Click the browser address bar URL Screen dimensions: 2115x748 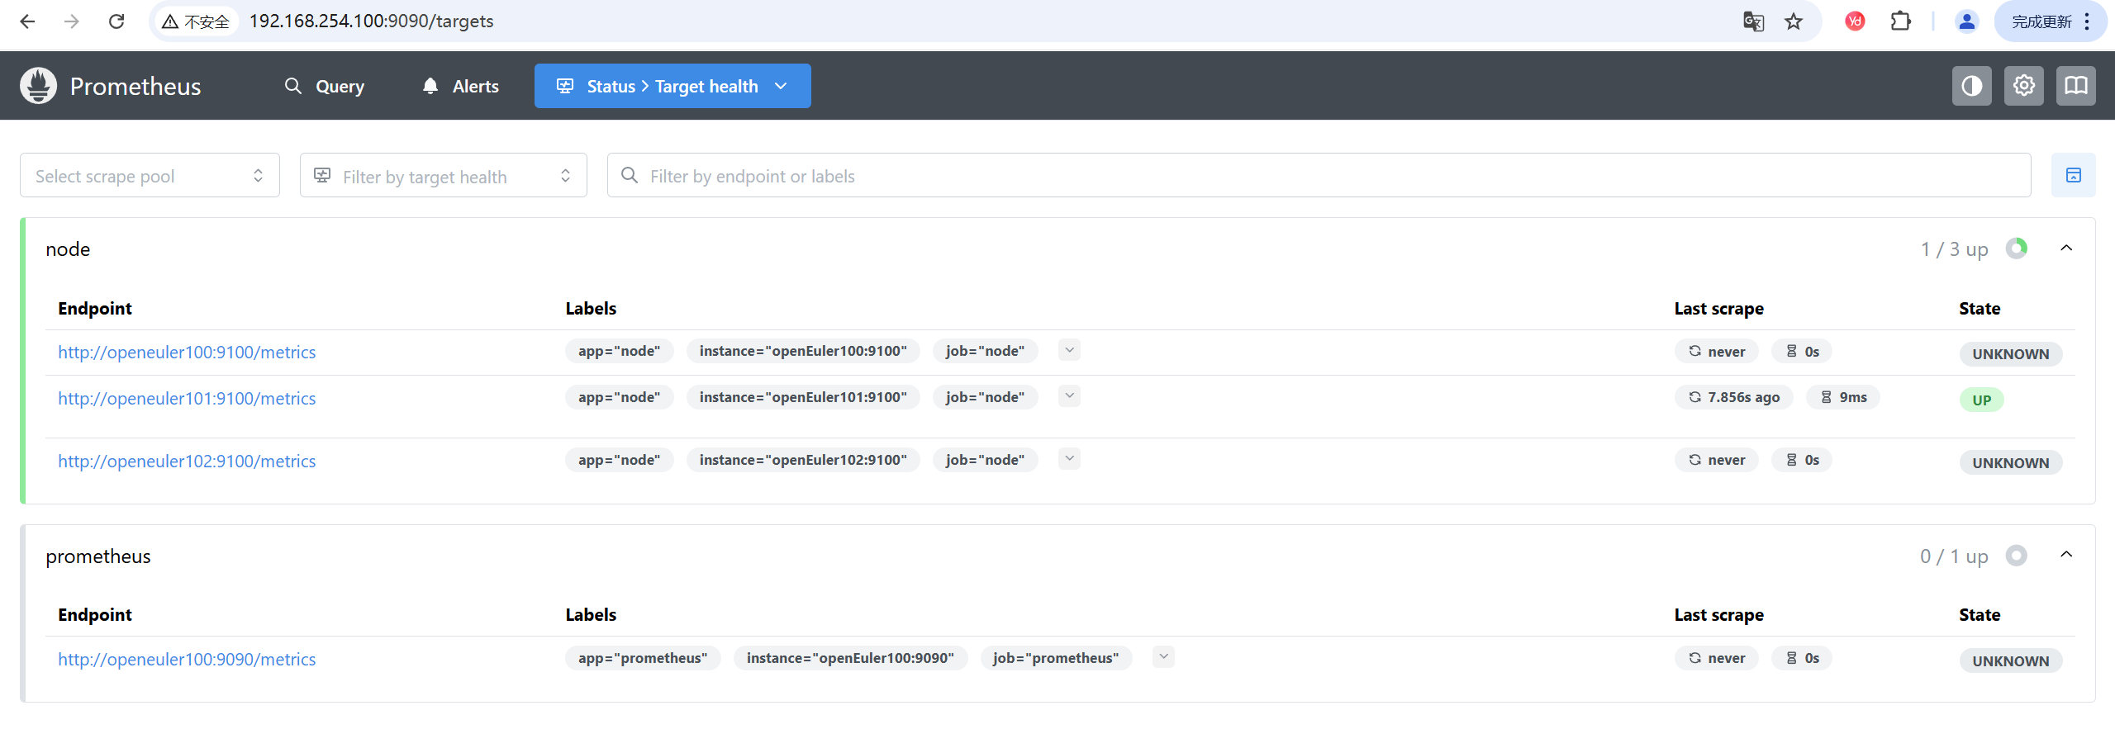pos(372,21)
